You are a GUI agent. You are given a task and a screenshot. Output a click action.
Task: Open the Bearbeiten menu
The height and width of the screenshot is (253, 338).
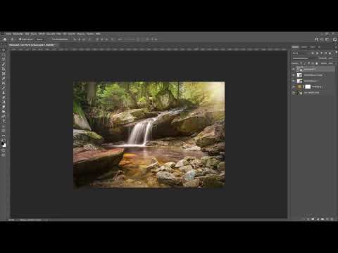click(18, 34)
